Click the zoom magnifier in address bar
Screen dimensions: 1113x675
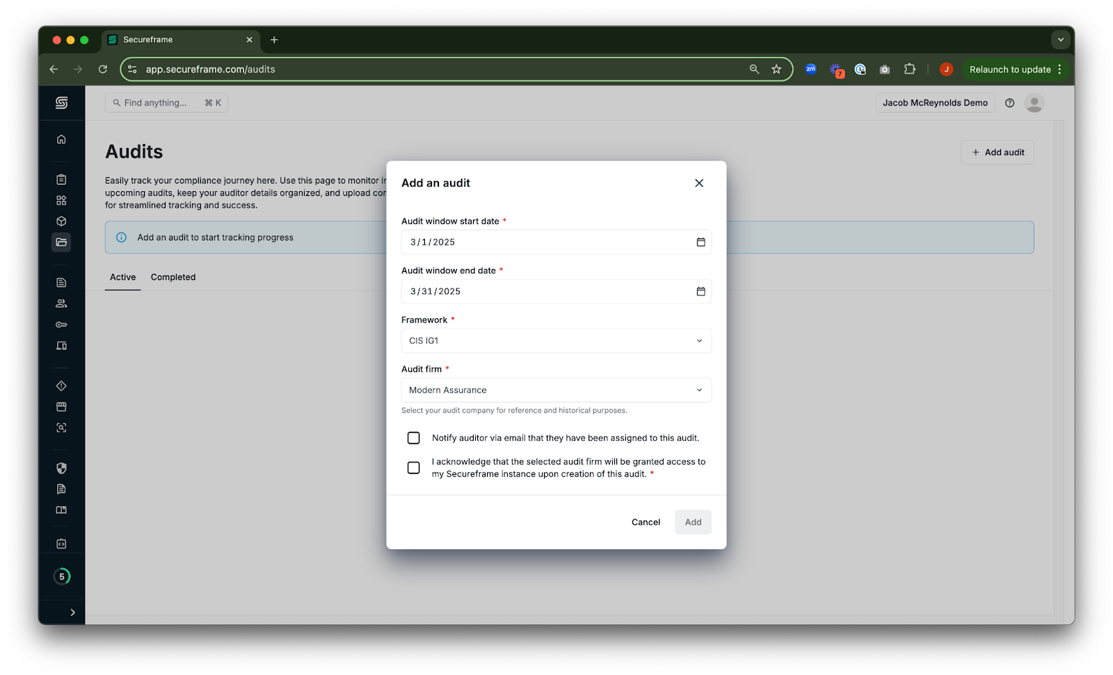[754, 69]
